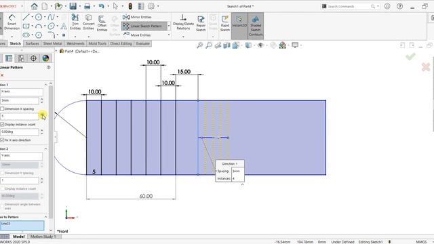Select the Spline sketch tool
Screen dimensions: 434x244
click(x=51, y=17)
